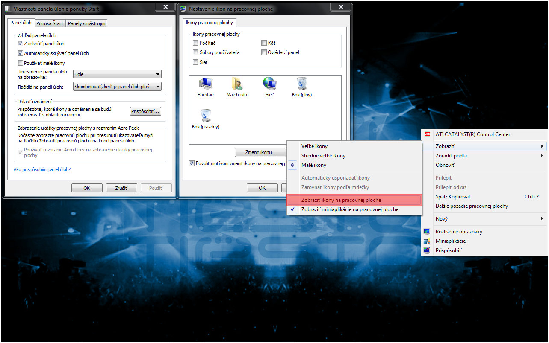
Task: Switch to Ponuka Štart tab
Action: click(50, 23)
